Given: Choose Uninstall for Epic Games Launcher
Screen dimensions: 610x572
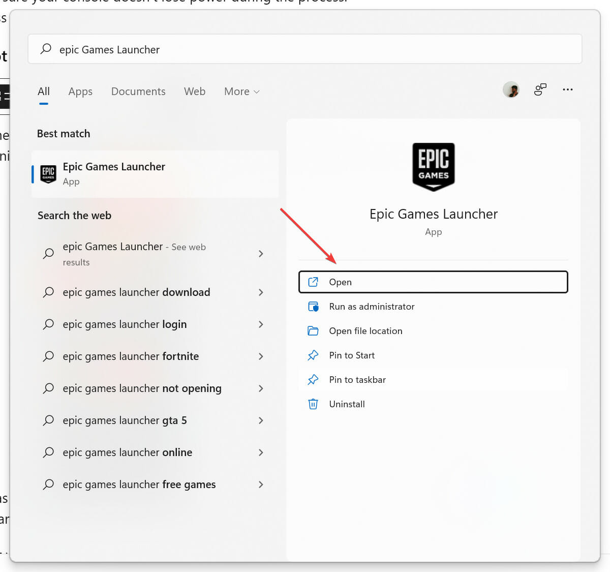Looking at the screenshot, I should tap(433, 404).
